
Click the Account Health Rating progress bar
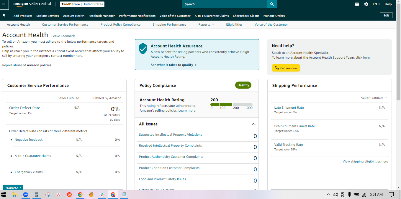point(231,105)
